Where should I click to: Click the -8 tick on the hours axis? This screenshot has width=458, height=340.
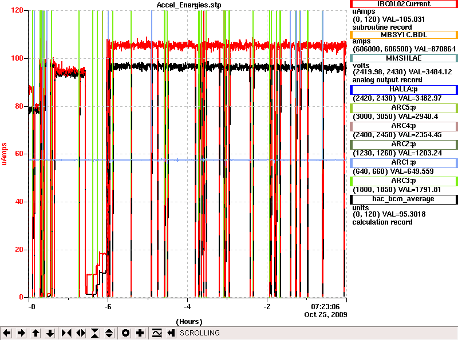31,307
